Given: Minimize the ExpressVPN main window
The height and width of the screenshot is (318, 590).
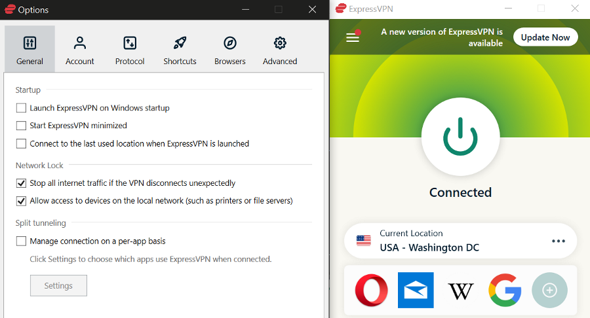Looking at the screenshot, I should tap(508, 9).
